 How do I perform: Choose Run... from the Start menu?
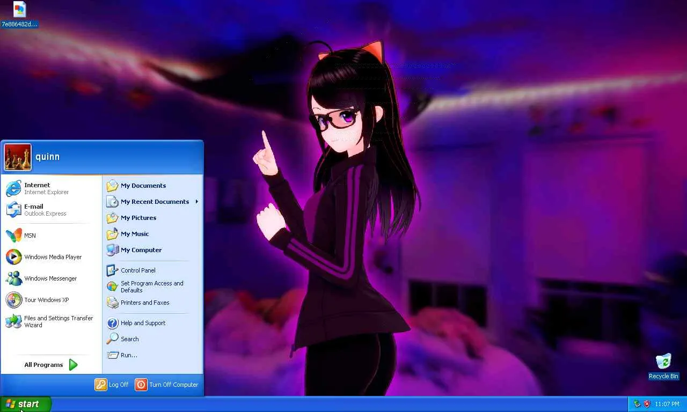[x=152, y=355]
